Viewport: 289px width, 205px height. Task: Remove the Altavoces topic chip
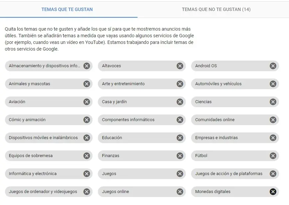coord(180,66)
